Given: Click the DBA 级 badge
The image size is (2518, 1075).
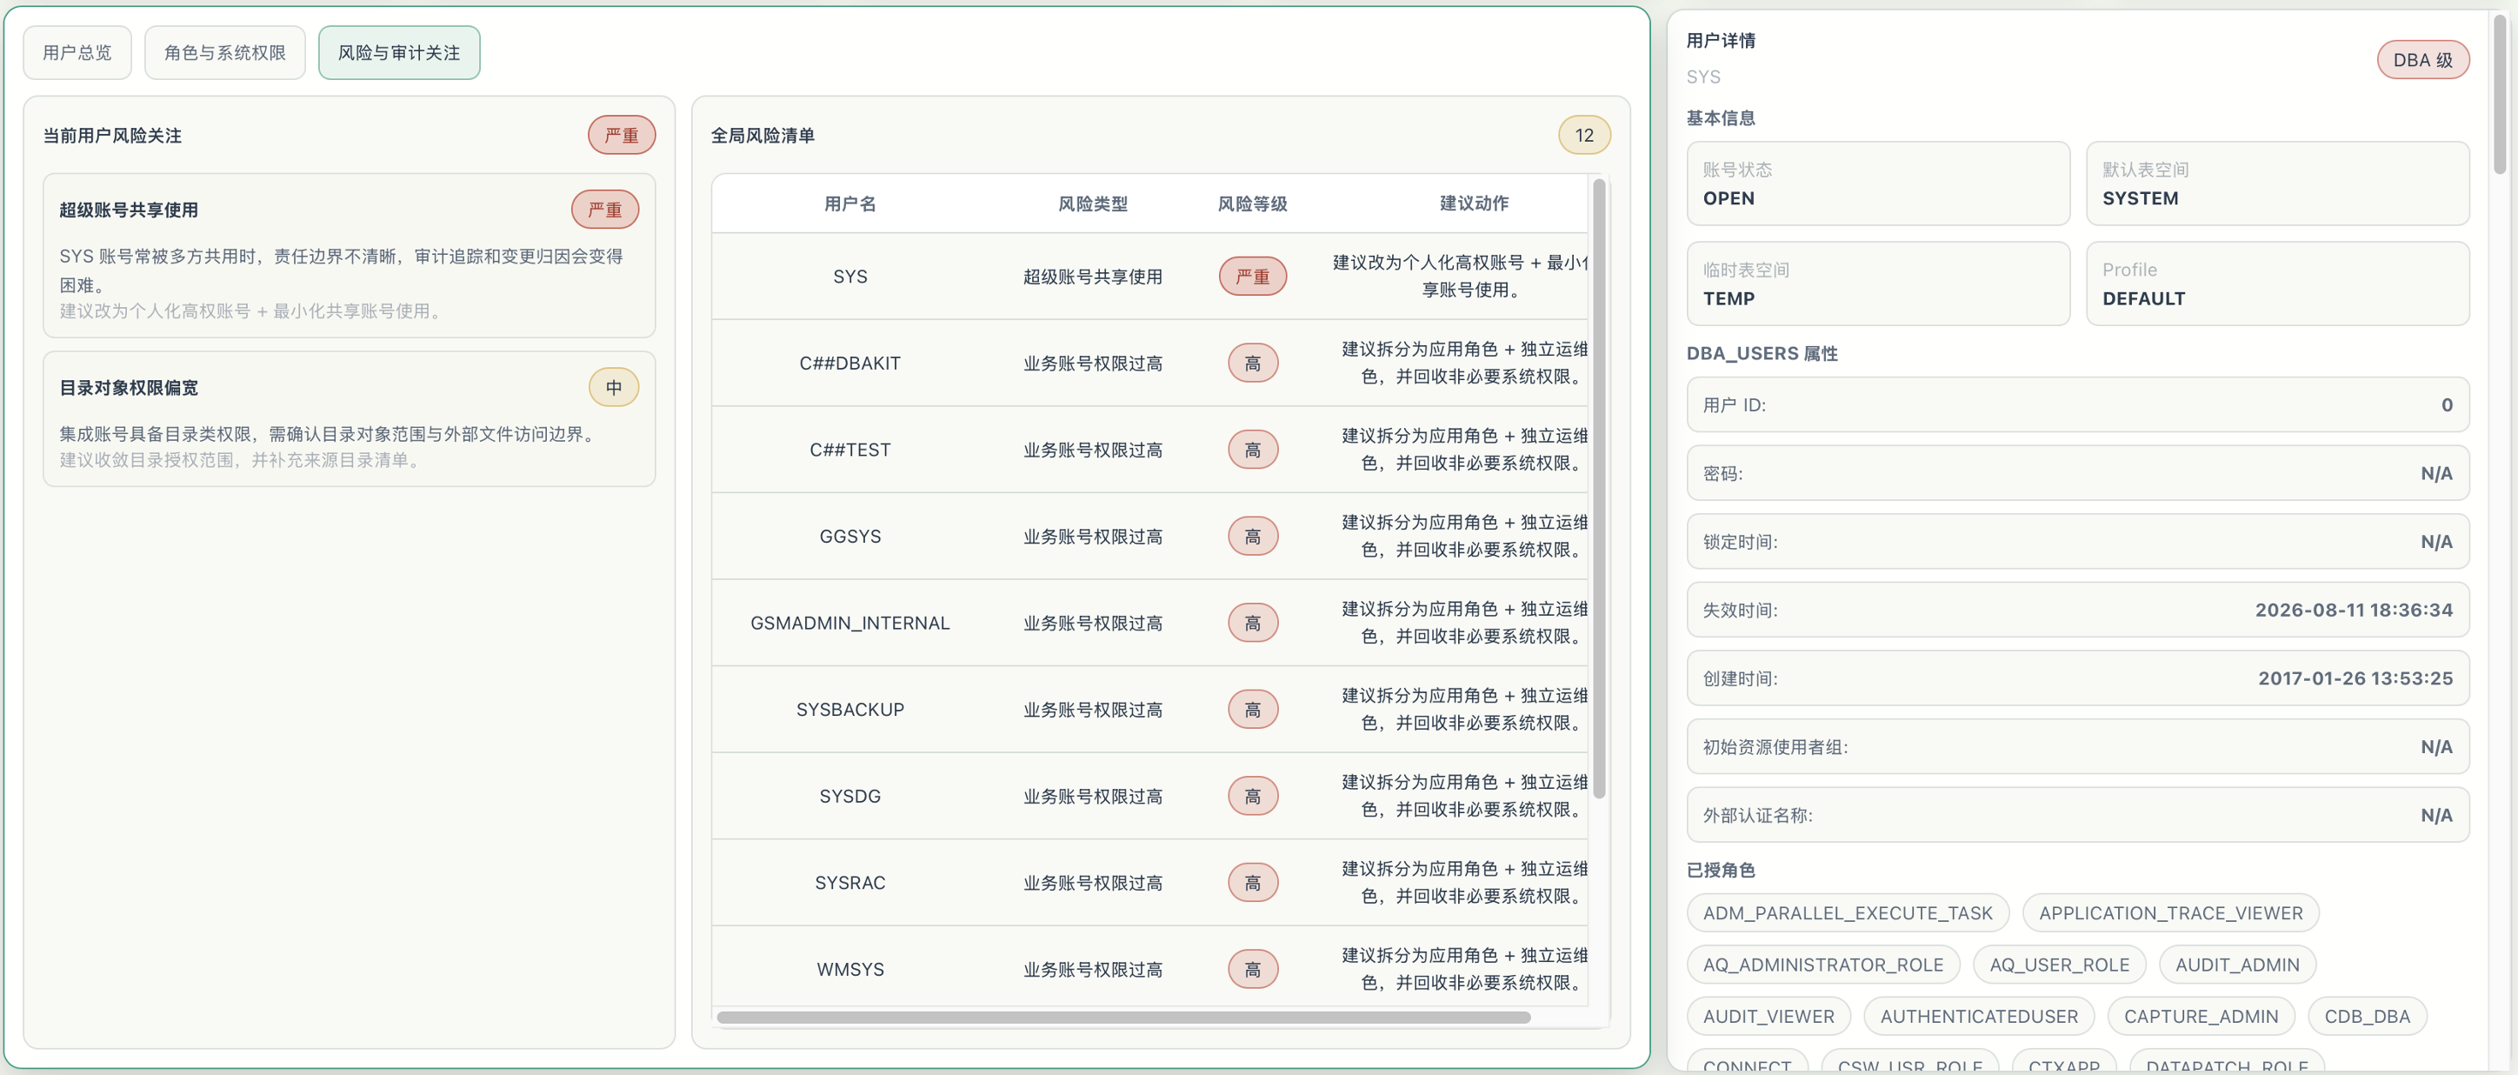Looking at the screenshot, I should pos(2422,60).
